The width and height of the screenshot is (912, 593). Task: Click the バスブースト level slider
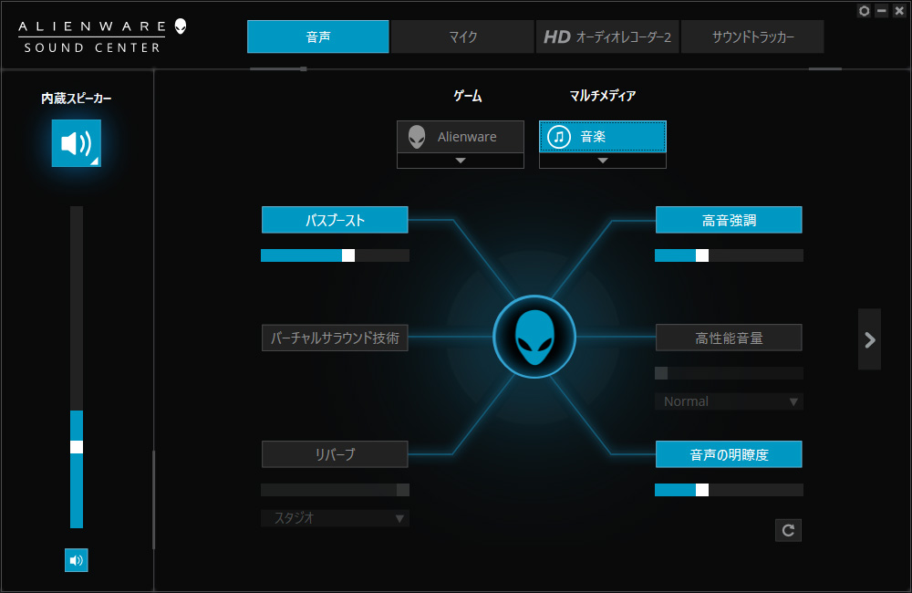point(335,255)
